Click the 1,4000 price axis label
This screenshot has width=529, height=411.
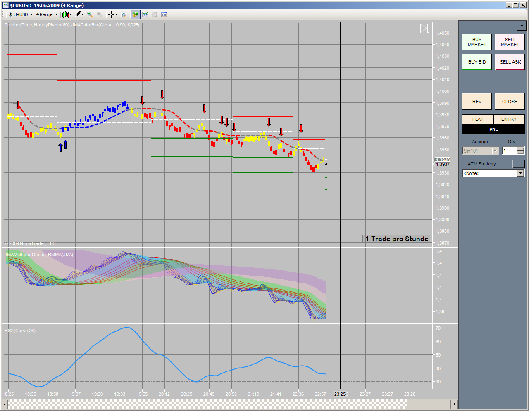point(443,92)
